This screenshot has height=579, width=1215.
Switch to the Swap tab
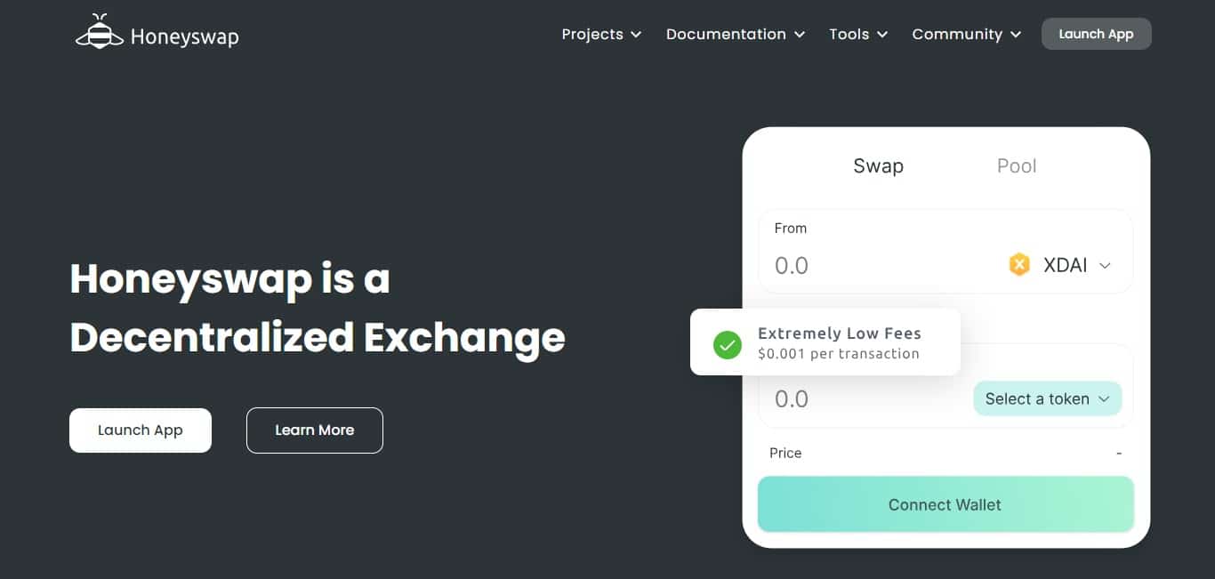878,165
